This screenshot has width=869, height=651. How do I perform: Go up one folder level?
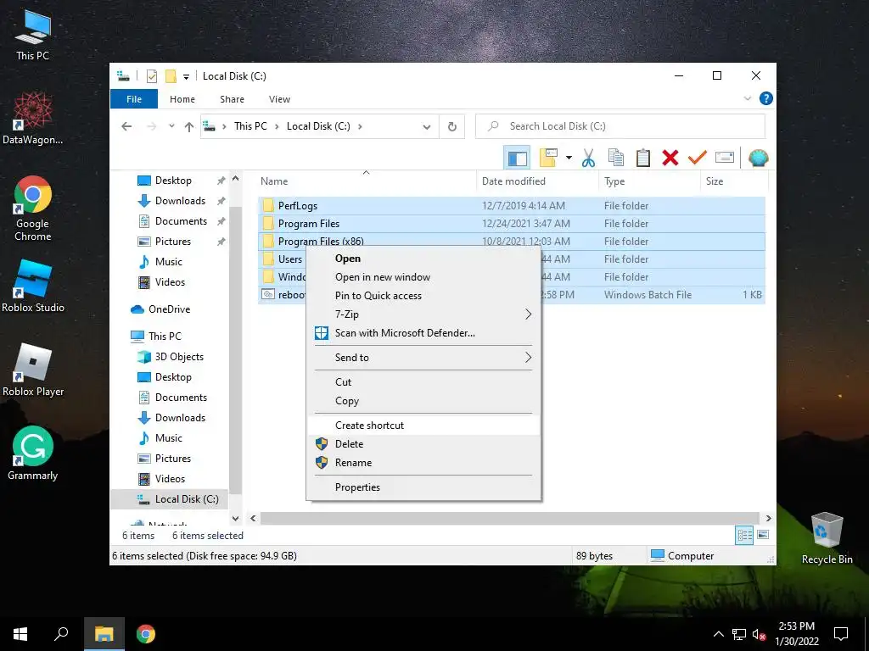[x=189, y=127]
